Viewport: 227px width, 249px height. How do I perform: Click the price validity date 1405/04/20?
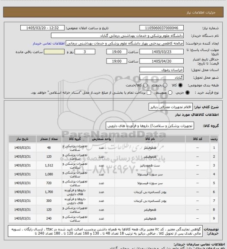pyautogui.click(x=162, y=61)
